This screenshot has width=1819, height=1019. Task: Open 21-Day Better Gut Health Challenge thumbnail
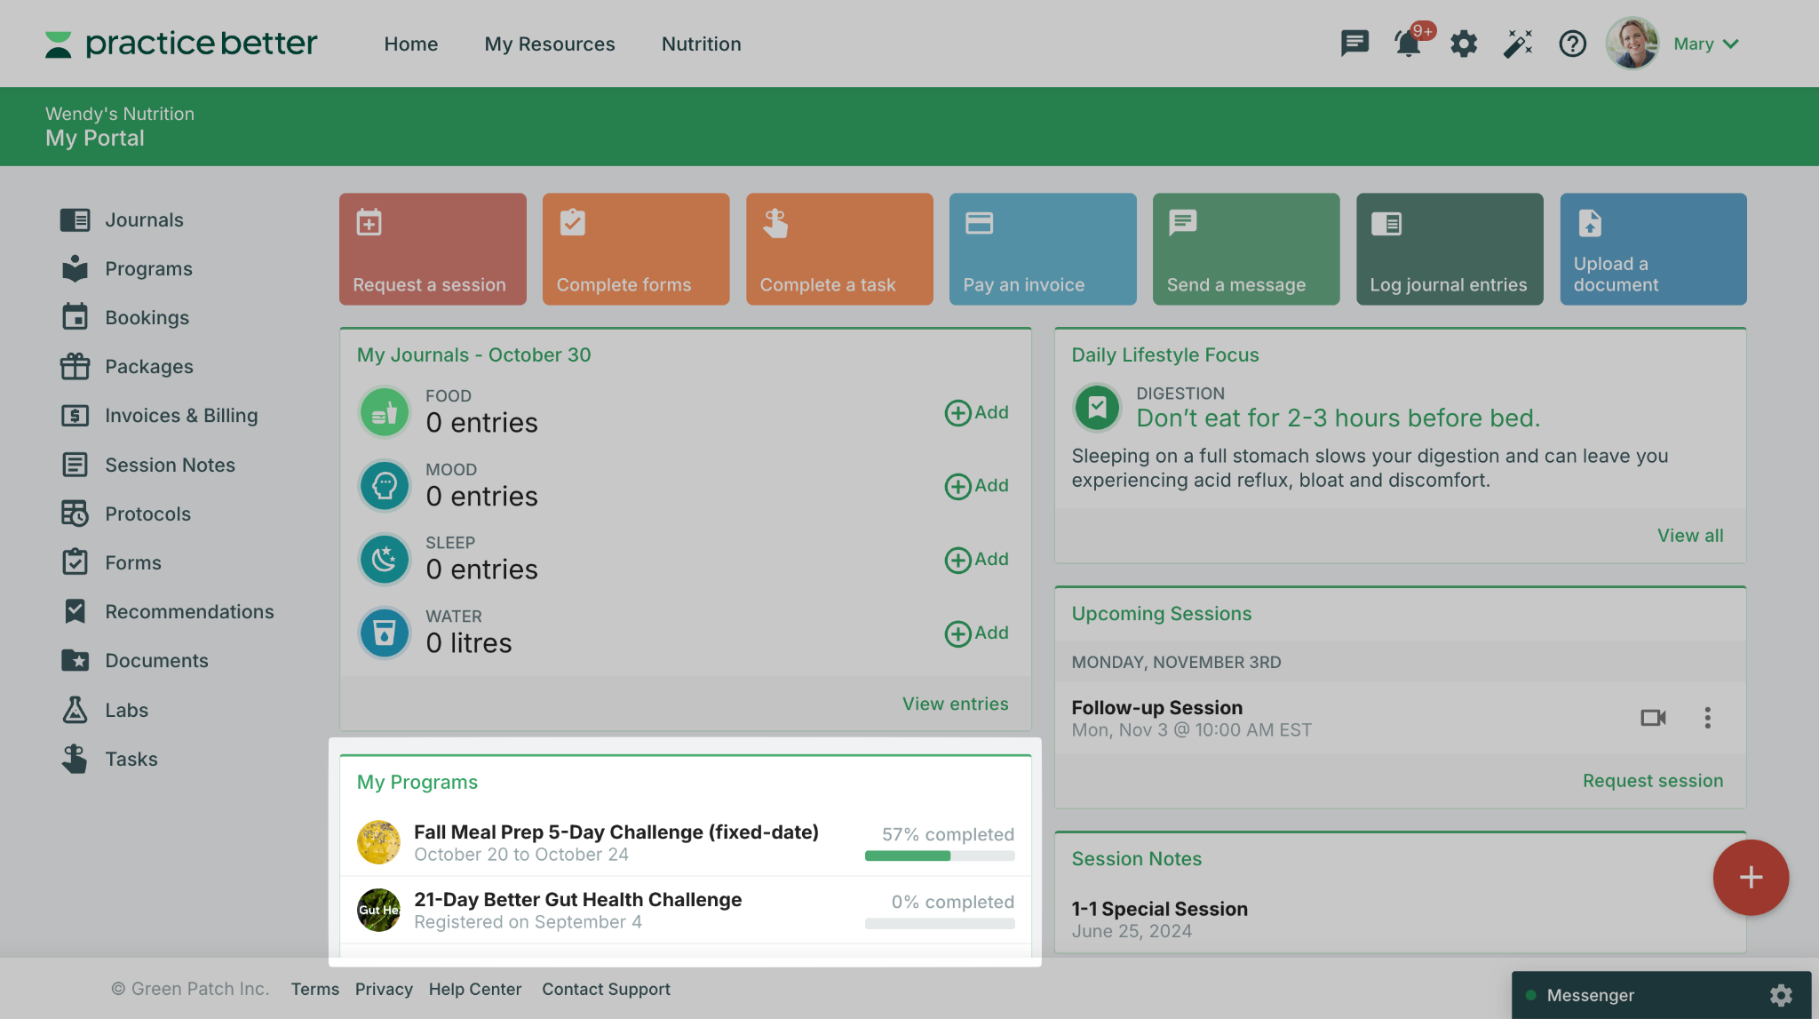378,910
